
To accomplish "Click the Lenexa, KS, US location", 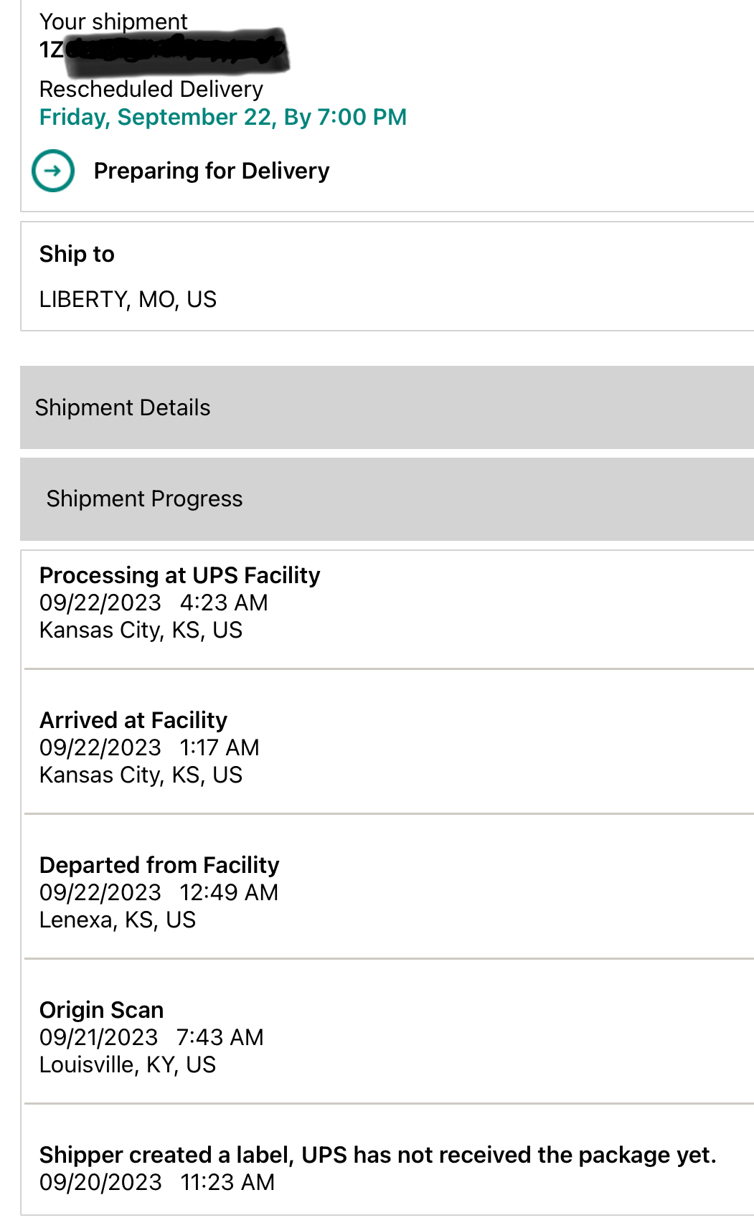I will coord(117,920).
